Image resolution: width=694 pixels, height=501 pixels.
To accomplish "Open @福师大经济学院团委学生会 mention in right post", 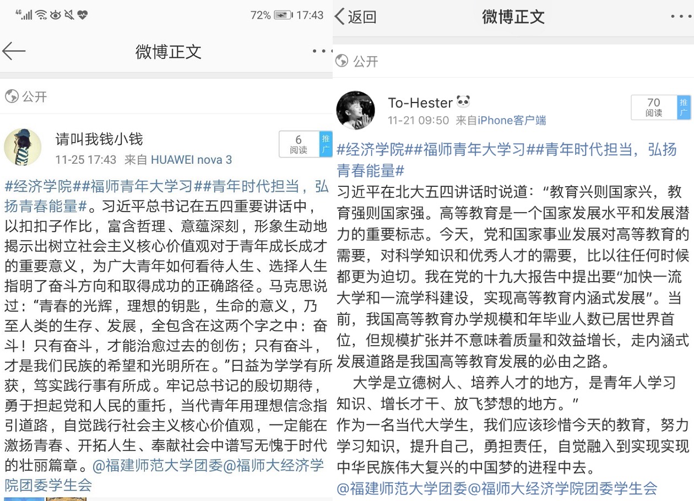I will [562, 488].
